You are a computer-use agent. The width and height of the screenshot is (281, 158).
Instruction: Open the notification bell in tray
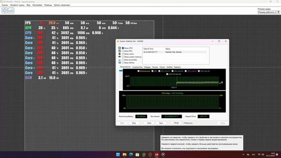pyautogui.click(x=277, y=154)
